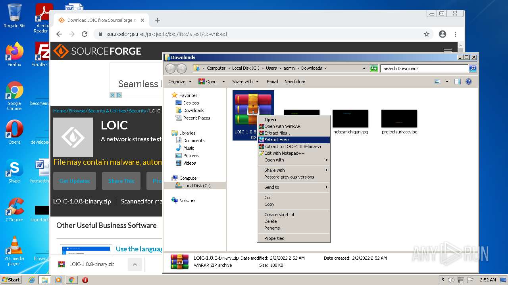Select Edit with Notepad++ entry
This screenshot has height=285, width=508.
pos(294,153)
